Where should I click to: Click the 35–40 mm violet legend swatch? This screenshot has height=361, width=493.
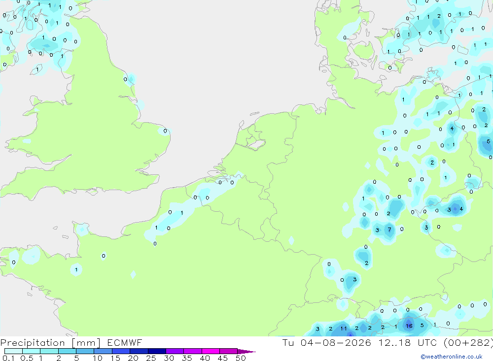[x=192, y=351]
